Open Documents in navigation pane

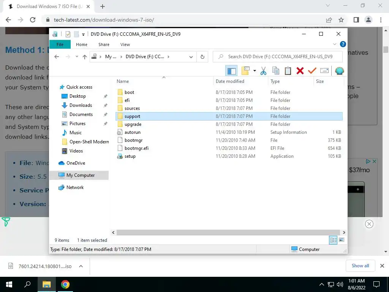point(81,114)
